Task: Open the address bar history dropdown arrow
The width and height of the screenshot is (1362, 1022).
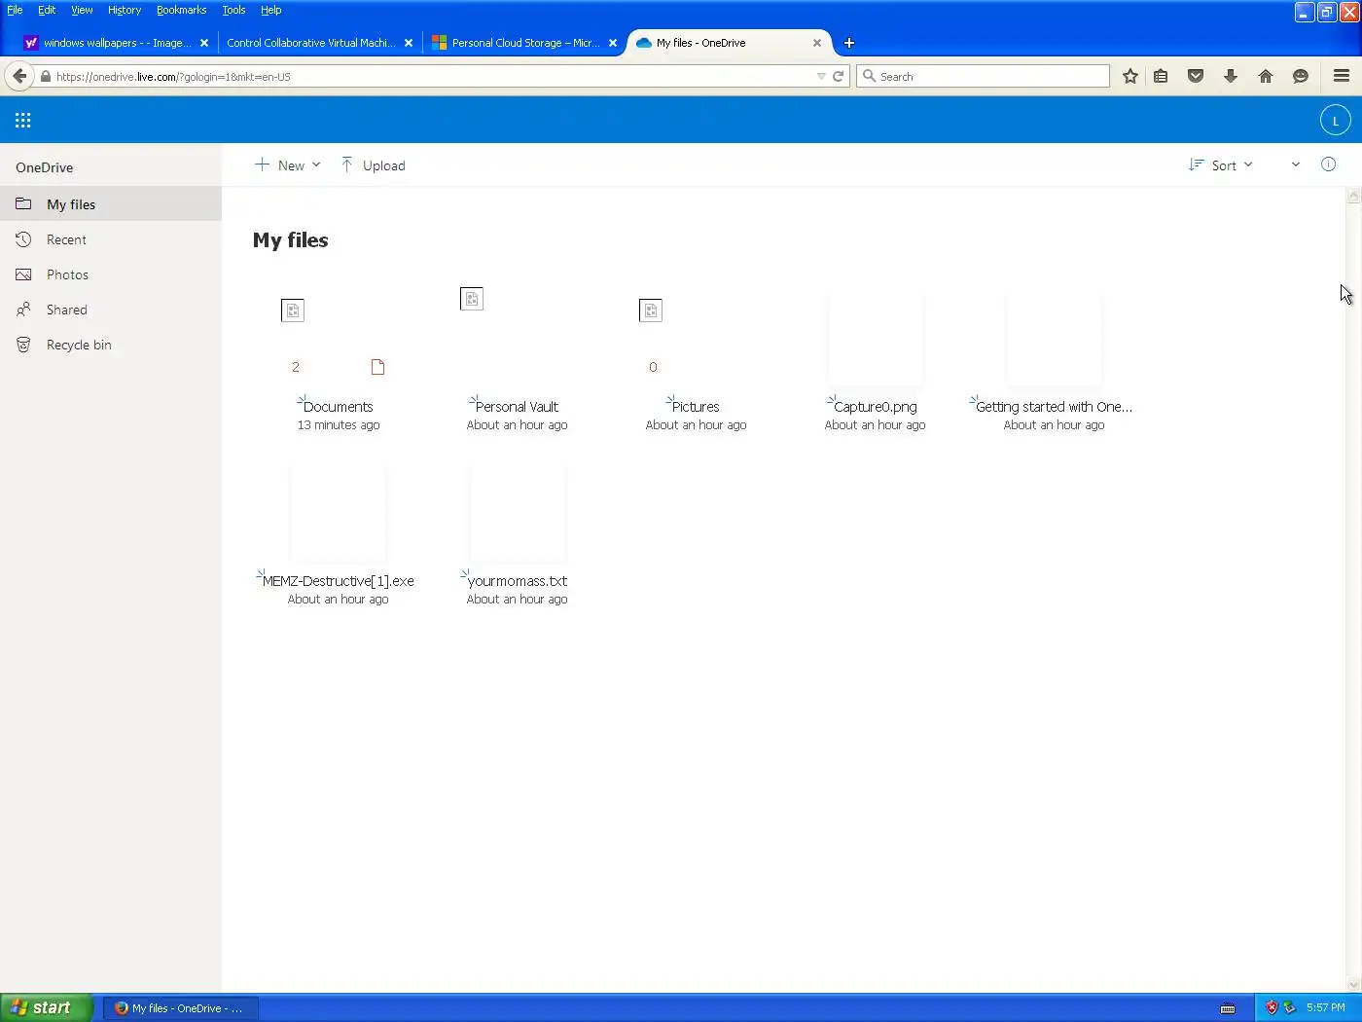Action: click(821, 76)
